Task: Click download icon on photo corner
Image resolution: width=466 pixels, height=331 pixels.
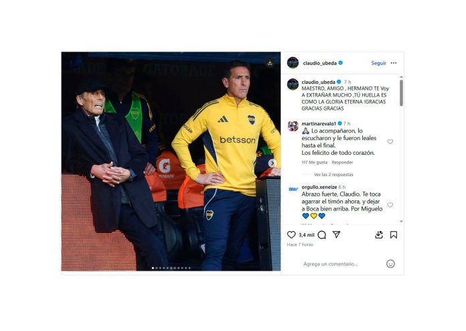Action: [x=270, y=63]
